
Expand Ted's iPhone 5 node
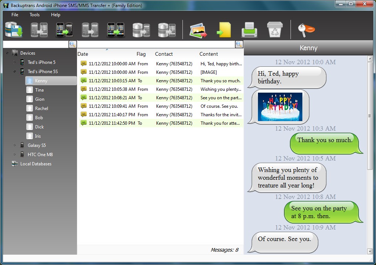pos(14,62)
